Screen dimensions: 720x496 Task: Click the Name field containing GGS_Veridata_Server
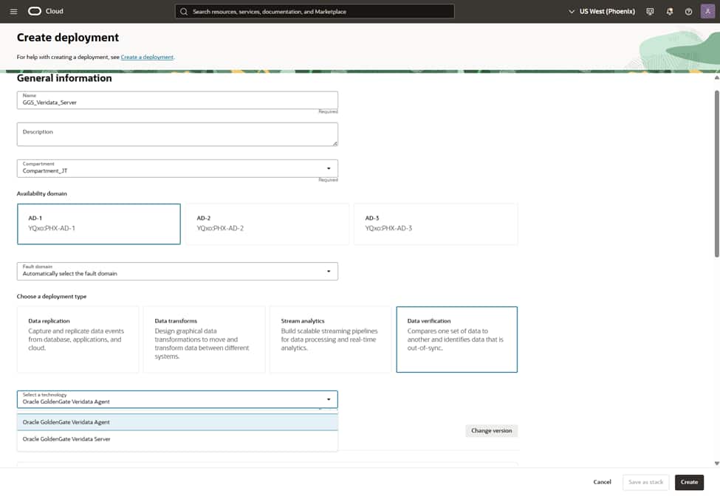click(x=177, y=100)
